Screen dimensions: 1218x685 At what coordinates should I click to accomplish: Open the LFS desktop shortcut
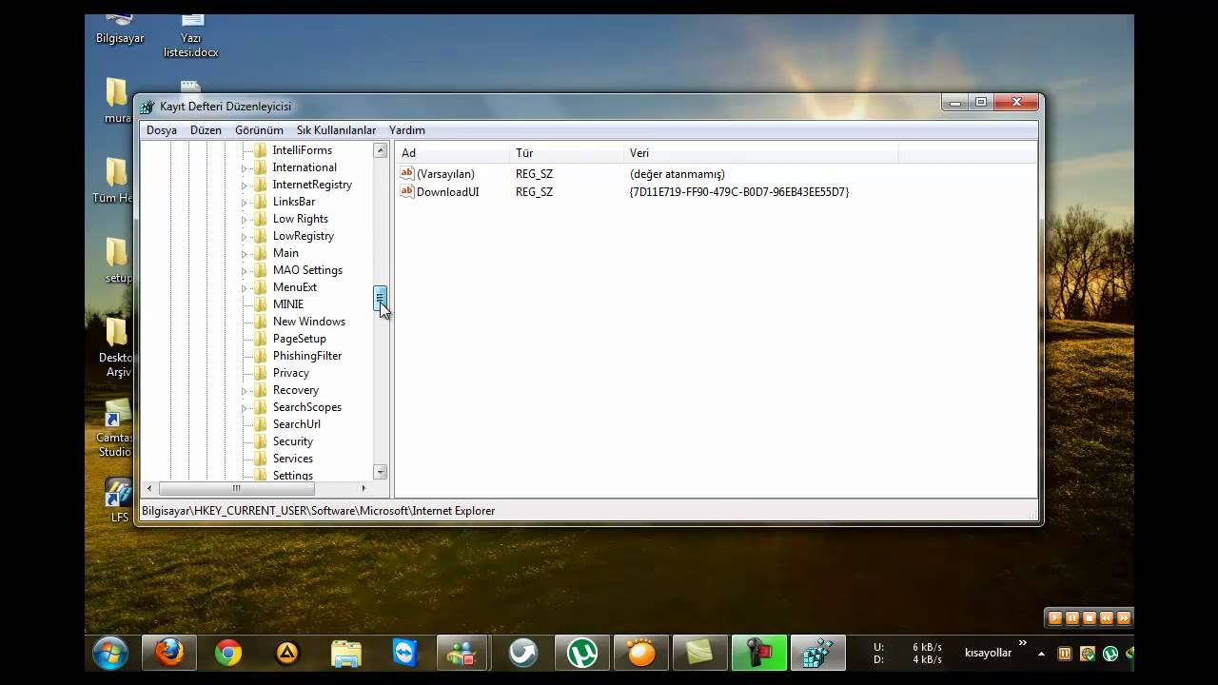pyautogui.click(x=119, y=500)
